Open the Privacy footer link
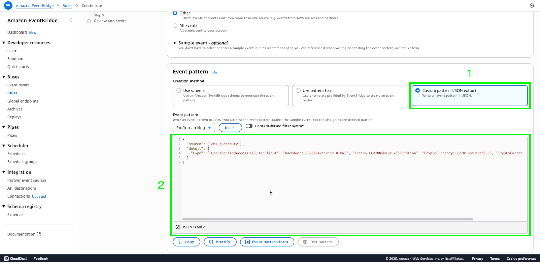540x262 pixels. 478,259
